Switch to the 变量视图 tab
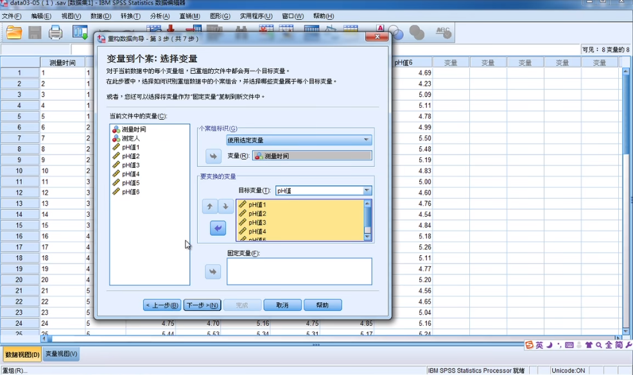Viewport: 633px width, 375px height. (61, 353)
